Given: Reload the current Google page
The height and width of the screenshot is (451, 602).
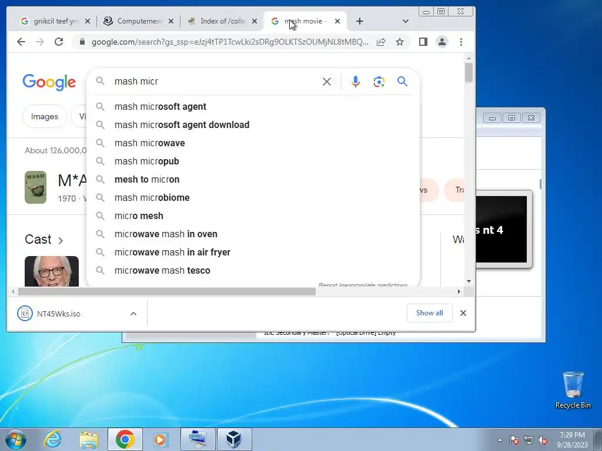Looking at the screenshot, I should point(59,42).
